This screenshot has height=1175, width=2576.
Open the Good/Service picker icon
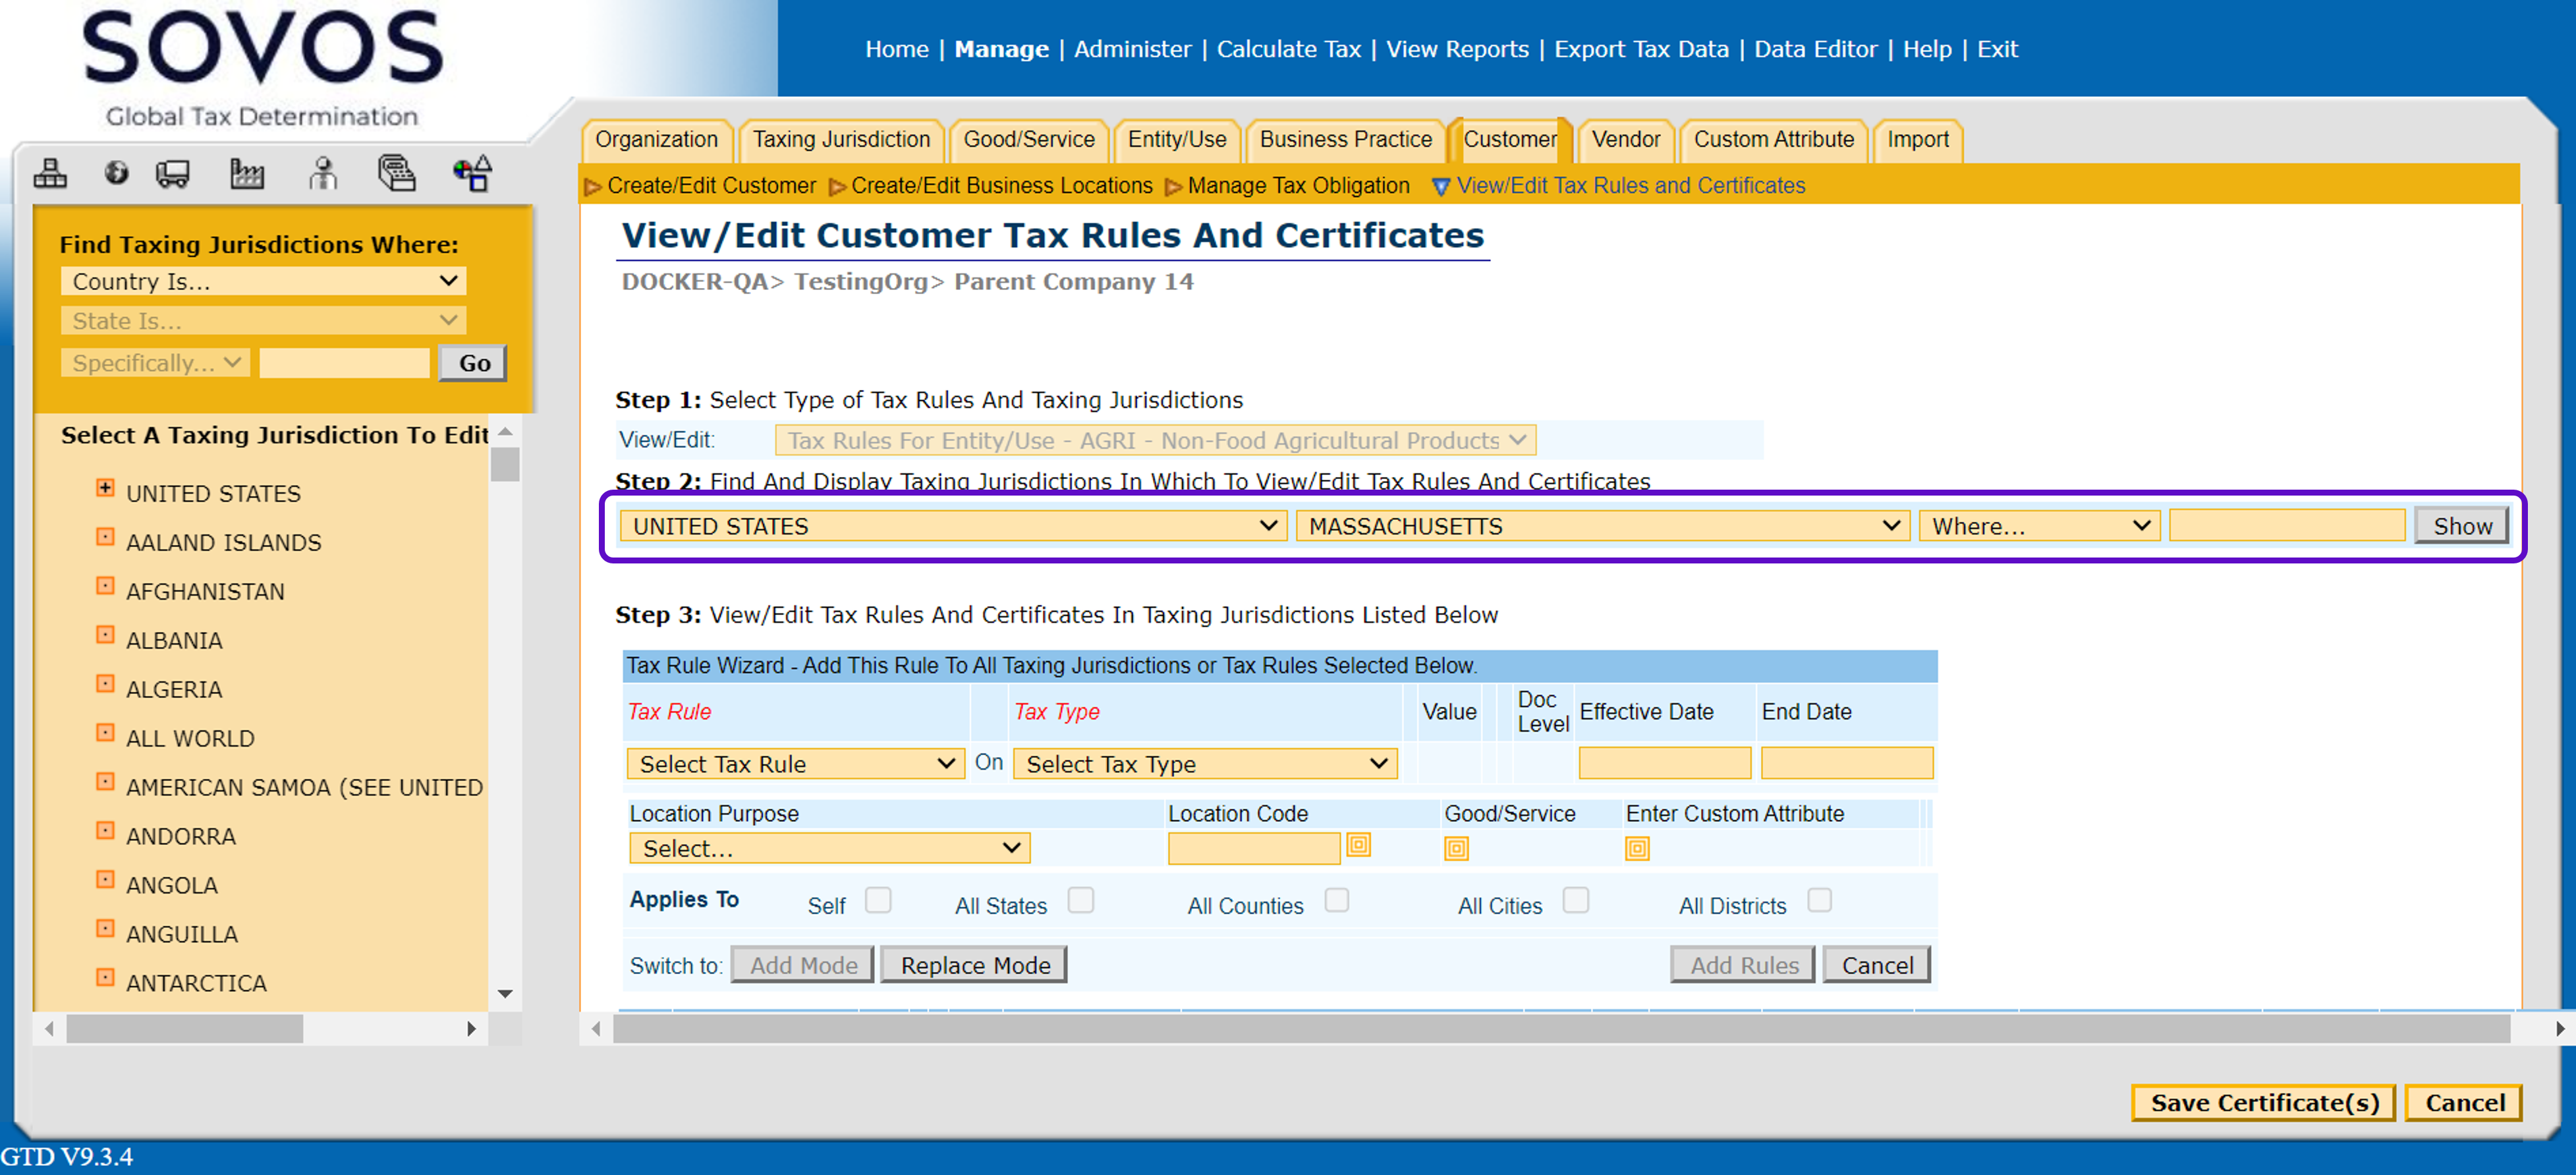pos(1455,848)
